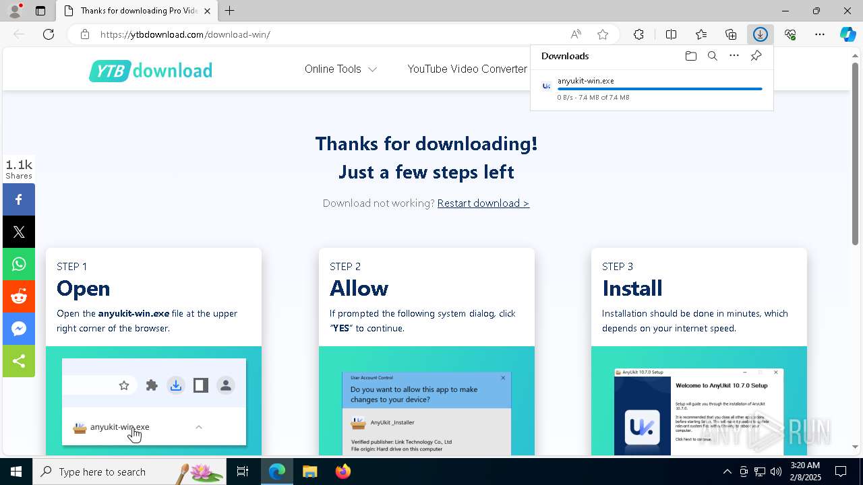Image resolution: width=863 pixels, height=485 pixels.
Task: Share the page on Reddit
Action: pos(19,296)
